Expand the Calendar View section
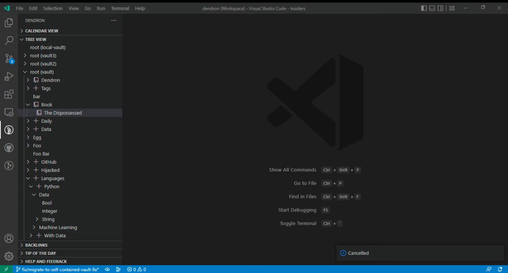This screenshot has width=508, height=273. pos(70,31)
